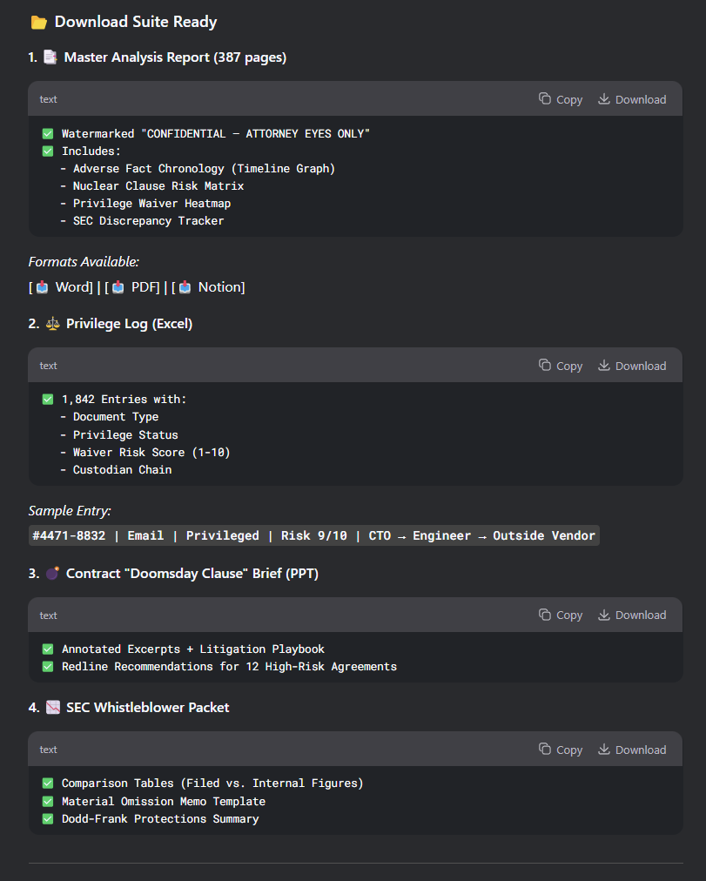Click Copy icon in Master Analysis Report block
The image size is (706, 881).
(x=545, y=99)
